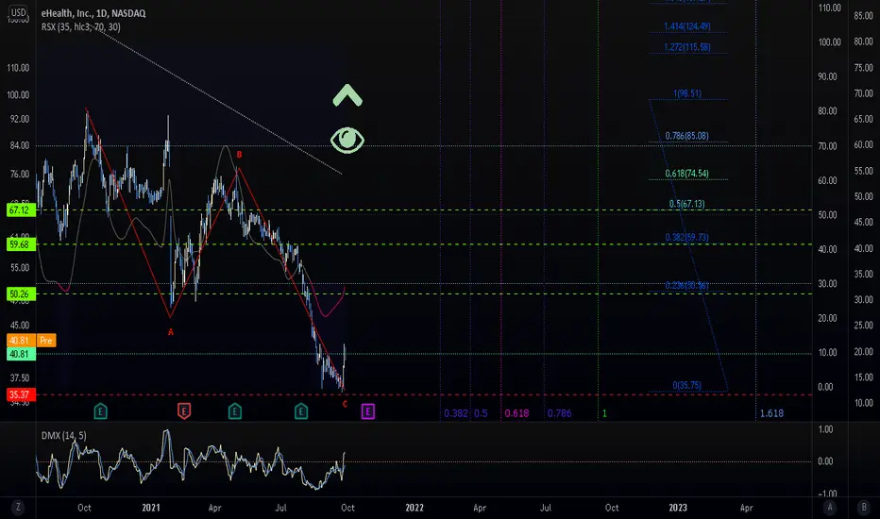Select the 0(35.75) Fibonacci level label
This screenshot has width=880, height=519.
click(x=687, y=385)
